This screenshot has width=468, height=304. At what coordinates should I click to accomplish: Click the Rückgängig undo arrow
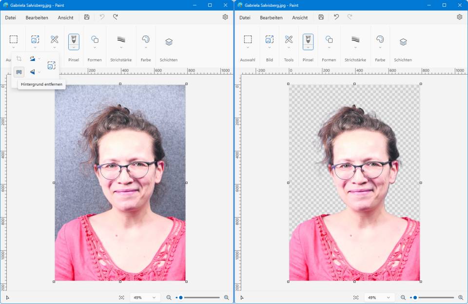(102, 17)
